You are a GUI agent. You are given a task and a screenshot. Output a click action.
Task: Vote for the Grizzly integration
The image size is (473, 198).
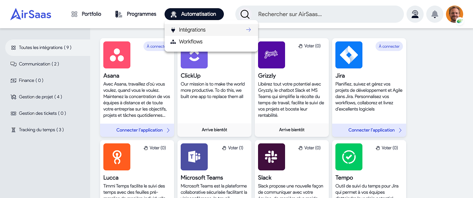pyautogui.click(x=309, y=46)
